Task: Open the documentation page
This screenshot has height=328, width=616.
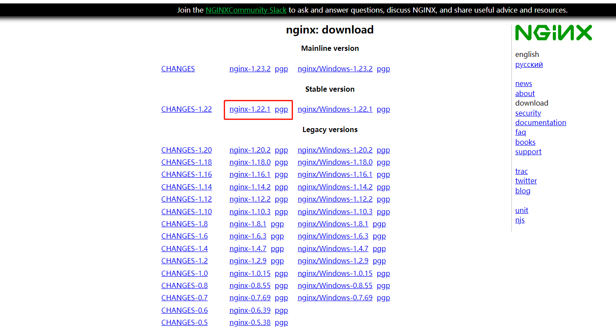Action: (x=541, y=122)
